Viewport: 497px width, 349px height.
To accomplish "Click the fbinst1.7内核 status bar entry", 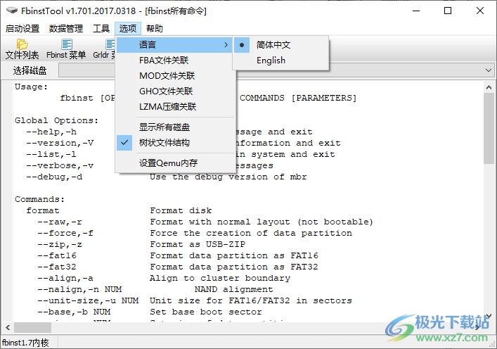I will click(25, 343).
